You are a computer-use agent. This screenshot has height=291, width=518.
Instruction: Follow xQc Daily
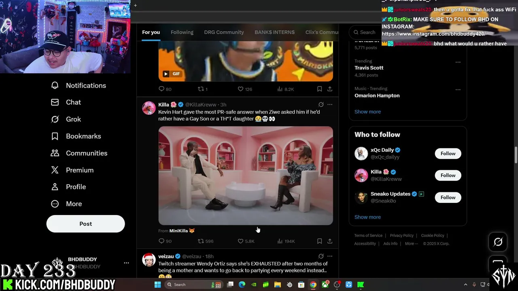click(448, 154)
